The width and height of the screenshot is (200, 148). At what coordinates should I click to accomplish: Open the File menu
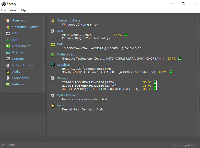(4, 10)
